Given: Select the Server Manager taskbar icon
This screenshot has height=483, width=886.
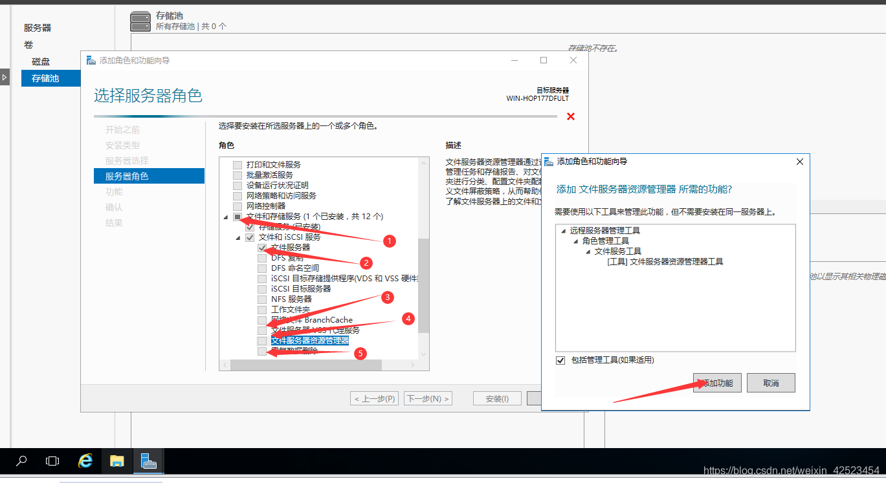Looking at the screenshot, I should 148,461.
